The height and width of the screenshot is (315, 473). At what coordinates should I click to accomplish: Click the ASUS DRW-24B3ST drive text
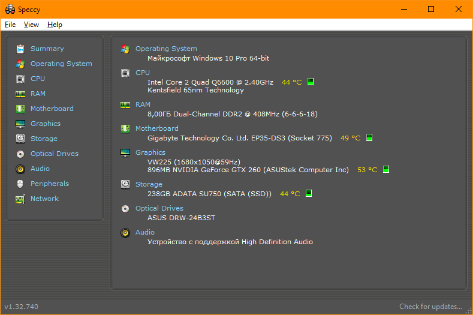pyautogui.click(x=181, y=218)
